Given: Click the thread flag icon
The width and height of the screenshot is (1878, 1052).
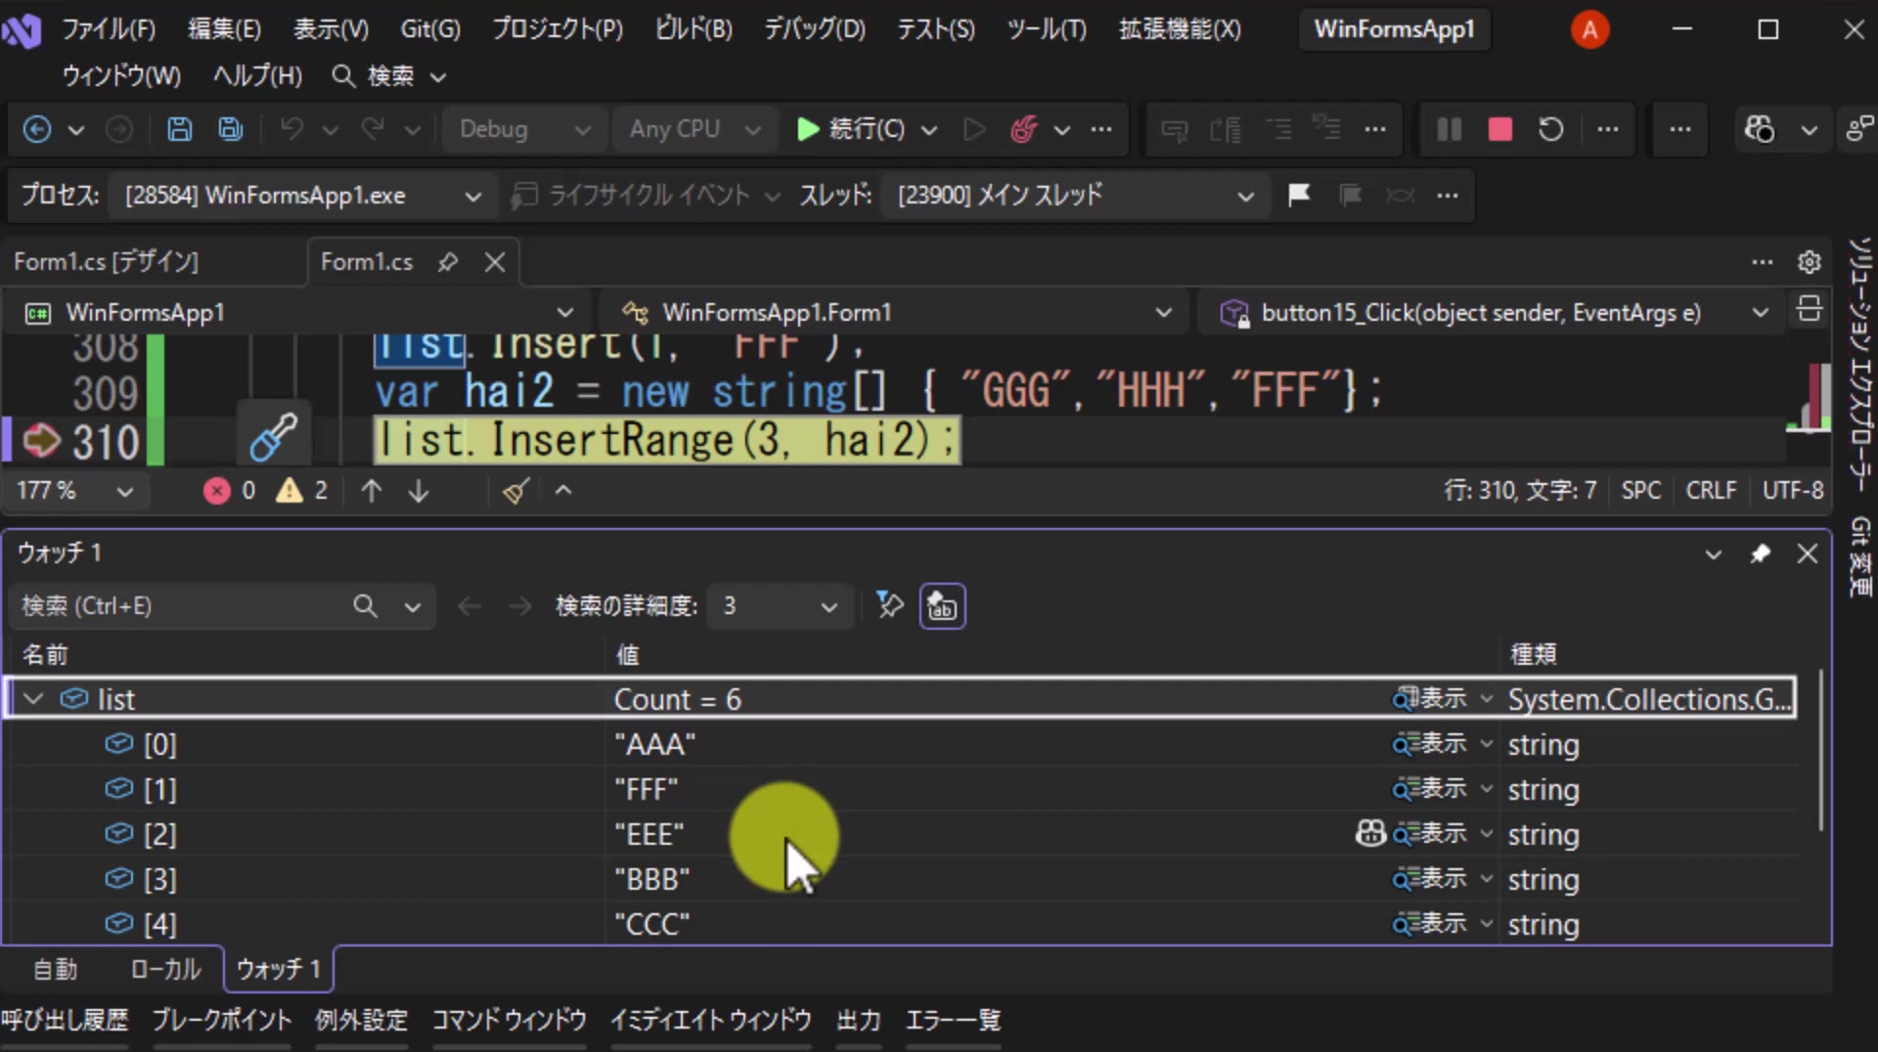Looking at the screenshot, I should pyautogui.click(x=1299, y=196).
